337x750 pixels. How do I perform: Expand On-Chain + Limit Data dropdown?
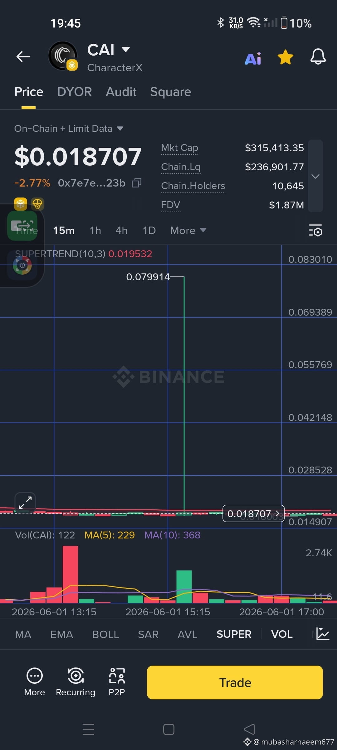pyautogui.click(x=69, y=128)
